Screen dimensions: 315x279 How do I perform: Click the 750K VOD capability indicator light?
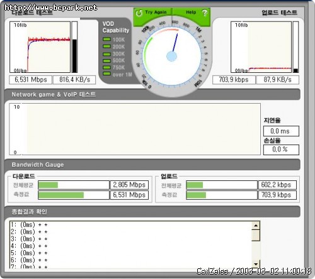click(106, 67)
